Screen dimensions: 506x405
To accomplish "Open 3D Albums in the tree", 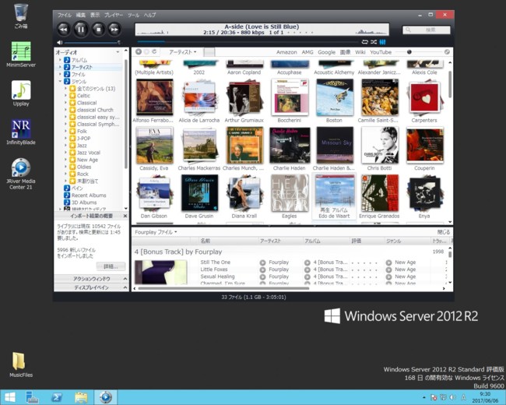I will click(x=84, y=202).
